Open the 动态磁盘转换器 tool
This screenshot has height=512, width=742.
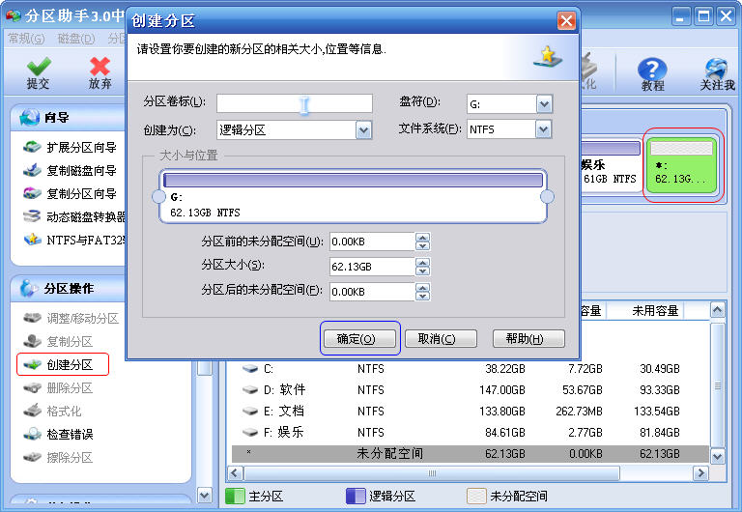87,217
